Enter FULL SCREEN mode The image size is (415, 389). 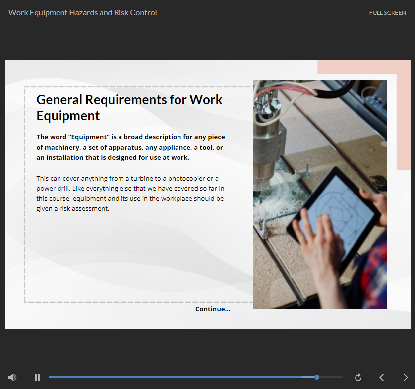click(x=387, y=13)
